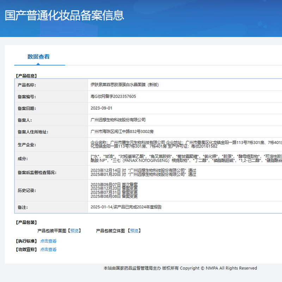Screen dimensions: 282x282
Task: Click the NMPA copyright footer text
Action: pos(180,268)
